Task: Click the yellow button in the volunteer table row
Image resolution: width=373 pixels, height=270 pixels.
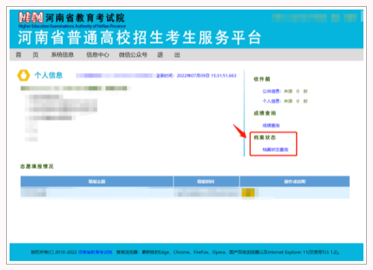Action: point(248,192)
